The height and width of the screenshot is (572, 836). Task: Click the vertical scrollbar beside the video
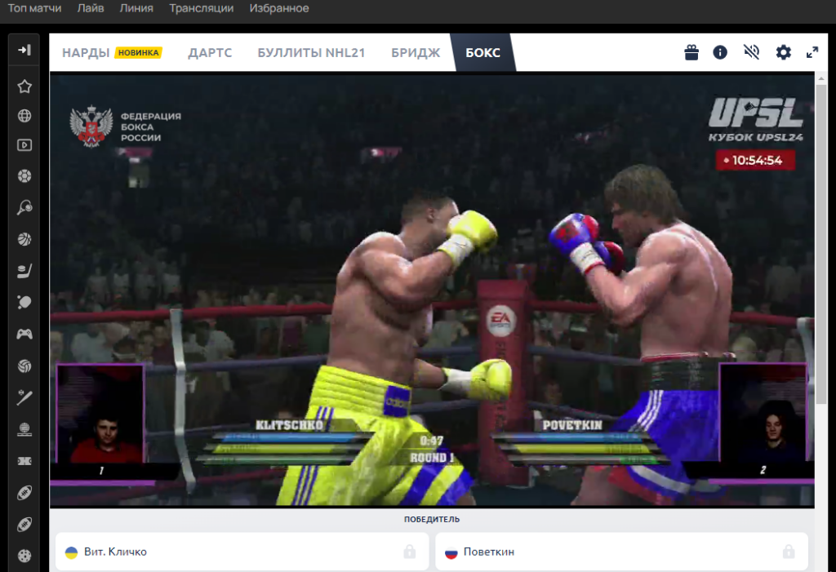[821, 246]
